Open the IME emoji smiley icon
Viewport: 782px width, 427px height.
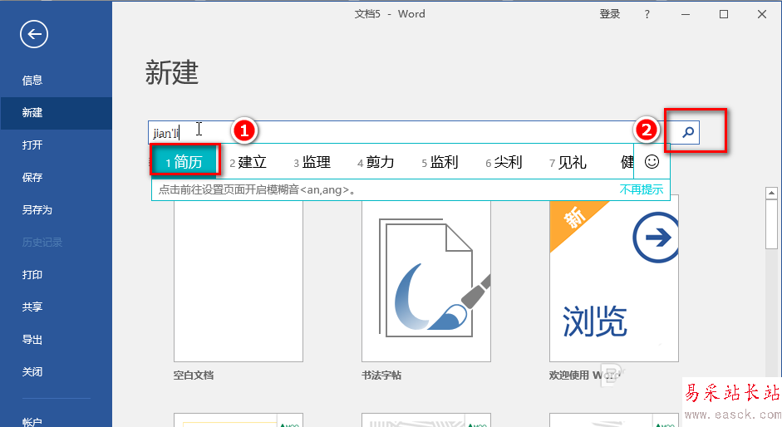pyautogui.click(x=652, y=162)
